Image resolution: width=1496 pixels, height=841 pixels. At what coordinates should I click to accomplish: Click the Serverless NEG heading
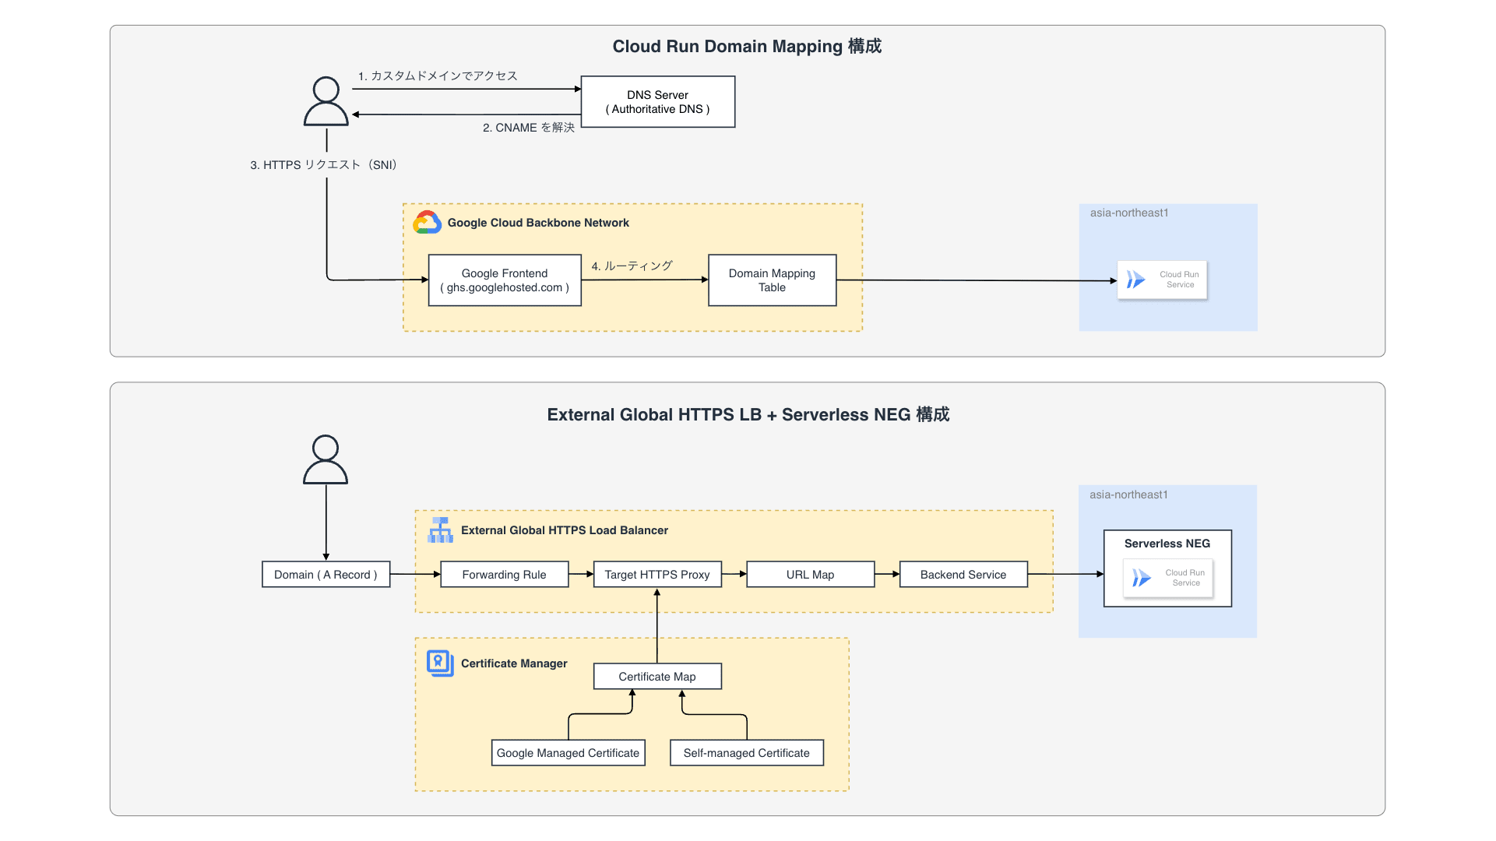point(1167,544)
